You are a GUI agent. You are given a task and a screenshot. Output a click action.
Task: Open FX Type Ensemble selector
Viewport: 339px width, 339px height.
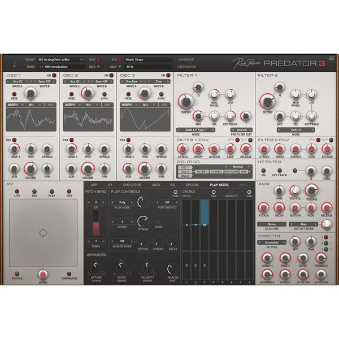click(x=272, y=242)
